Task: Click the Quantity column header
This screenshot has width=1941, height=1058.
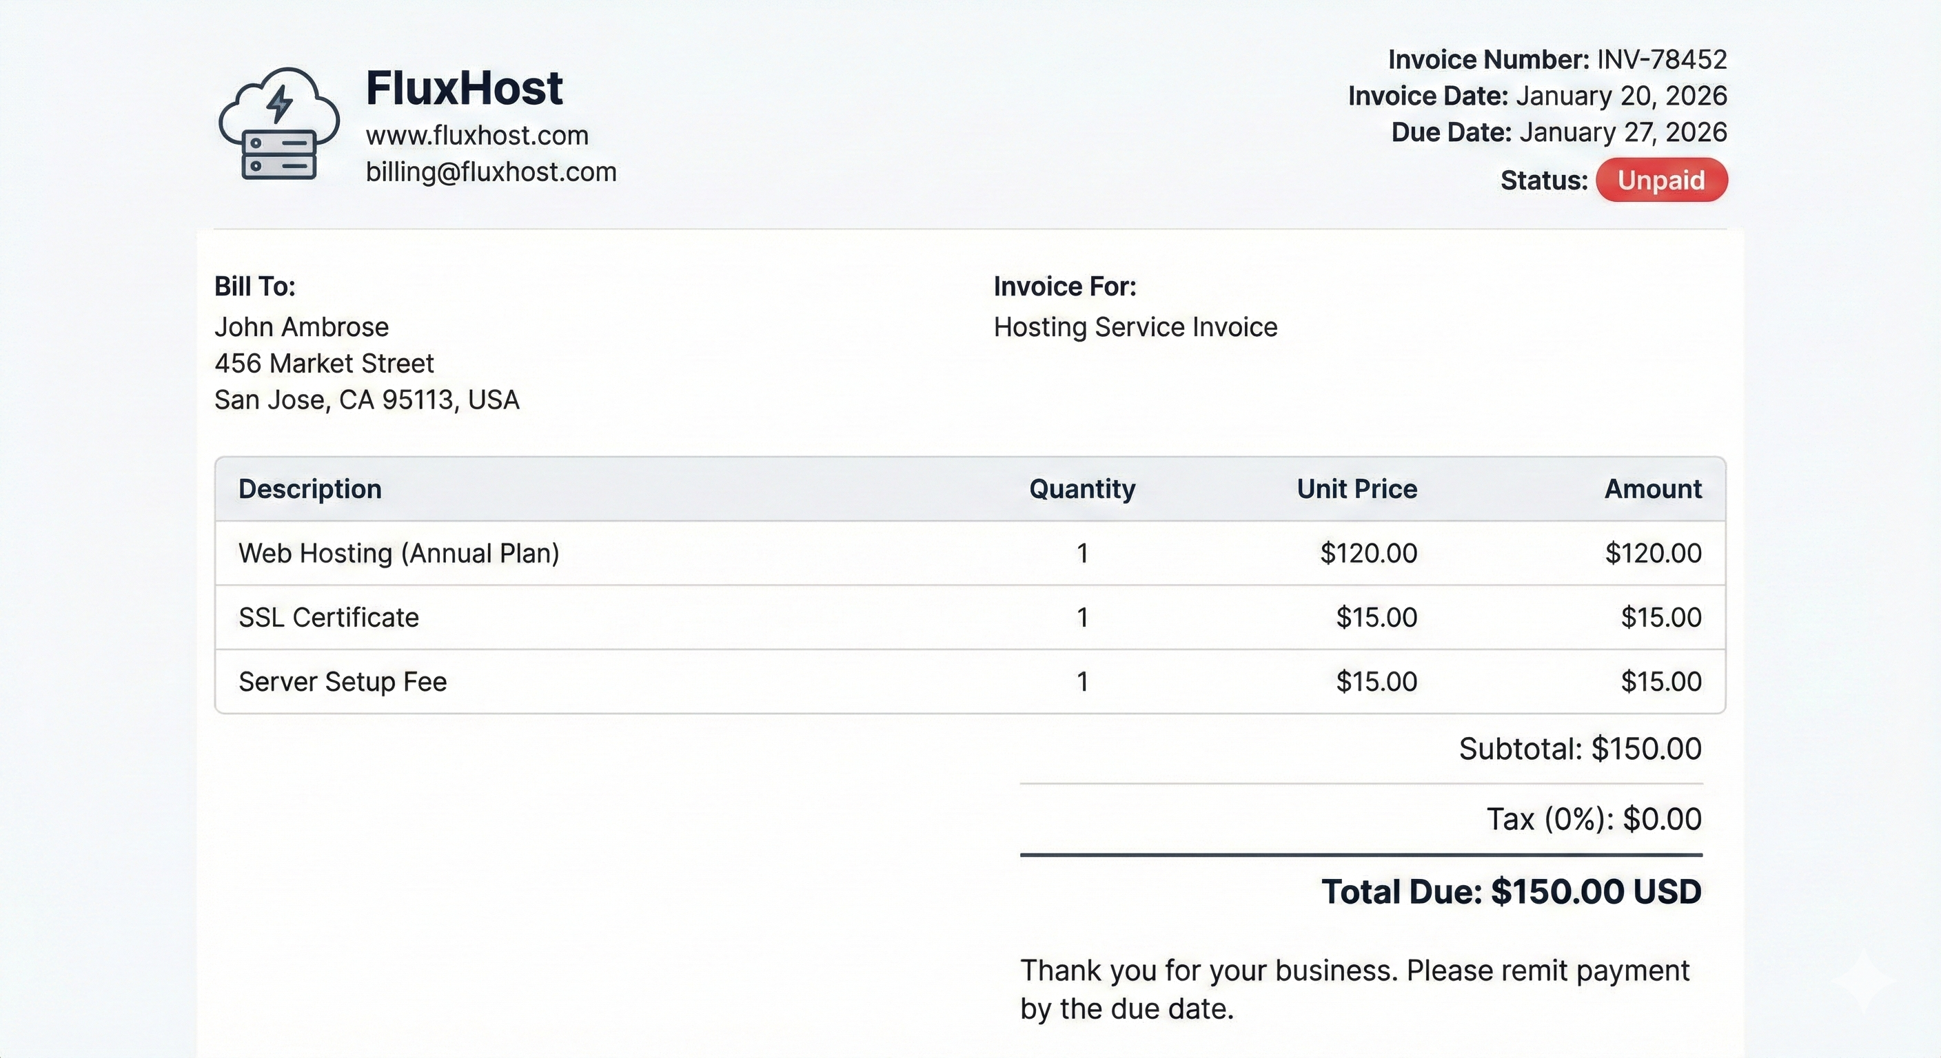Action: pyautogui.click(x=1082, y=489)
